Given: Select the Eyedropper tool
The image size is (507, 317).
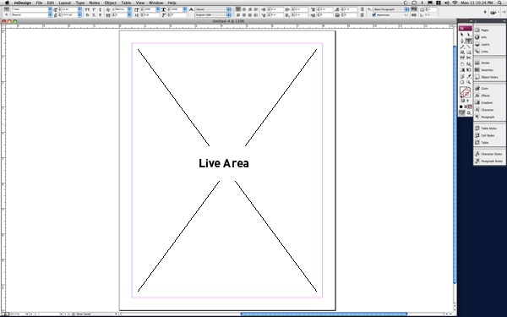Looking at the screenshot, I should coord(468,76).
